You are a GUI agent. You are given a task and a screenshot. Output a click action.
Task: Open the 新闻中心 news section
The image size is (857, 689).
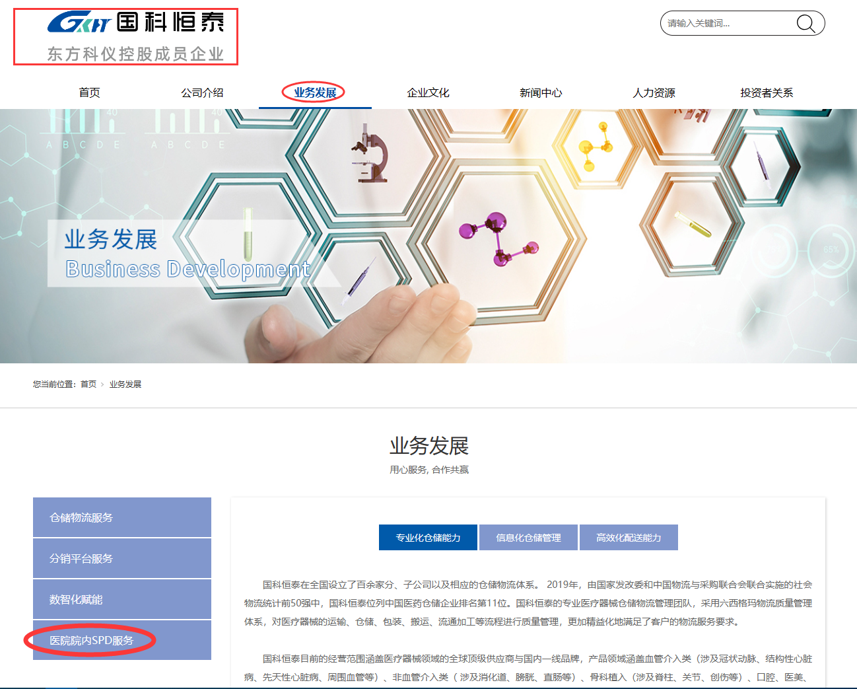tap(541, 92)
